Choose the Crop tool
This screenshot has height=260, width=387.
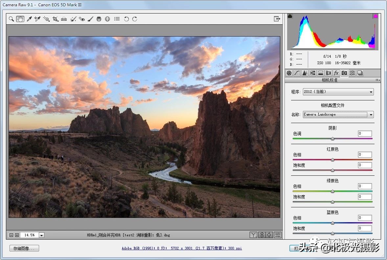(x=55, y=19)
